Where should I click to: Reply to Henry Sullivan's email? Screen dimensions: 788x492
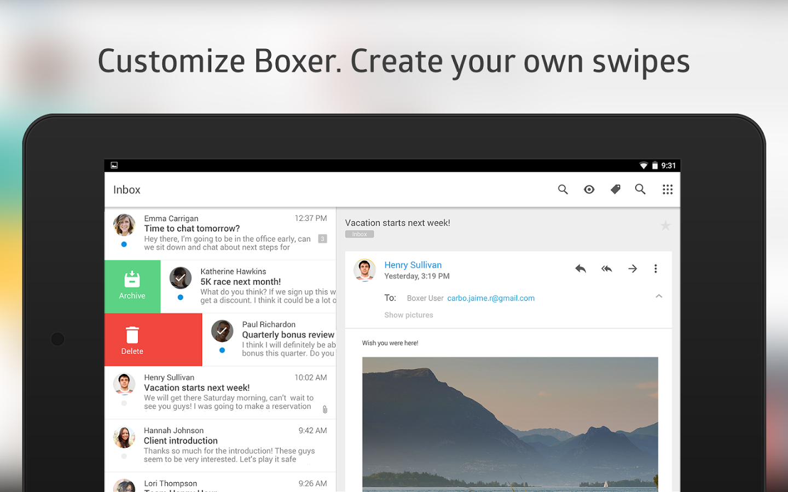580,268
